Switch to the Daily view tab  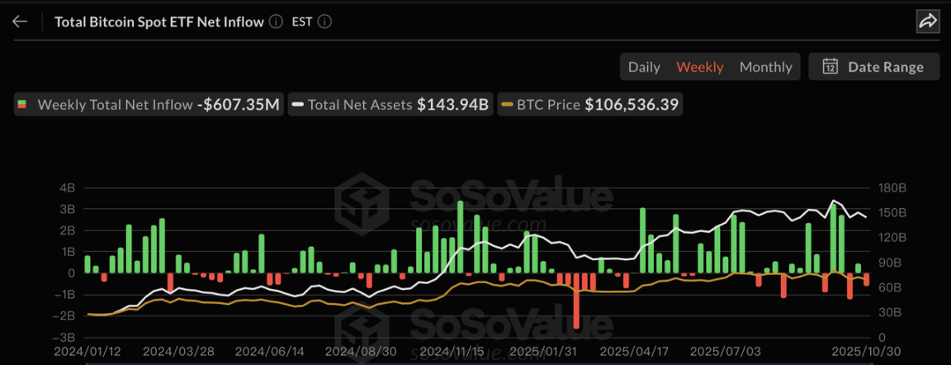644,67
